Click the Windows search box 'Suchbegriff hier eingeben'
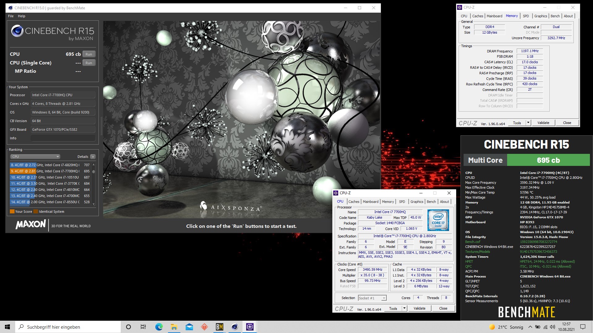This screenshot has width=593, height=333. pyautogui.click(x=68, y=327)
